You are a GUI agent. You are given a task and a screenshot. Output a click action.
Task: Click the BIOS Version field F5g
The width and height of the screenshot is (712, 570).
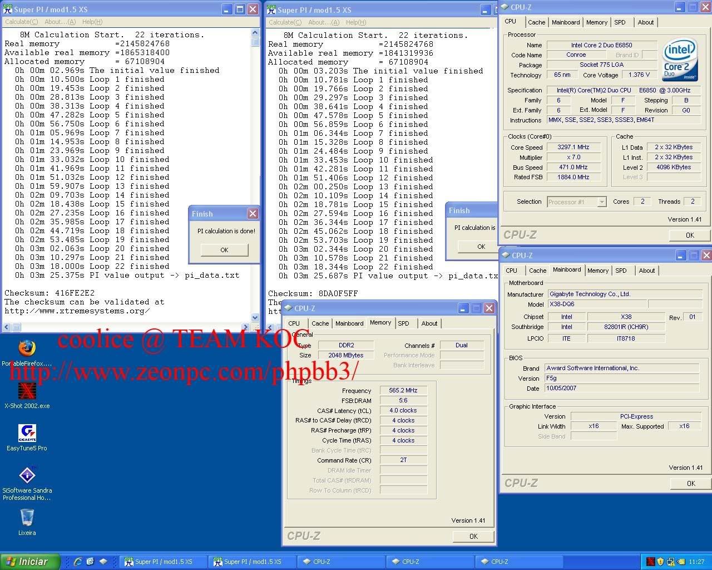pos(622,378)
